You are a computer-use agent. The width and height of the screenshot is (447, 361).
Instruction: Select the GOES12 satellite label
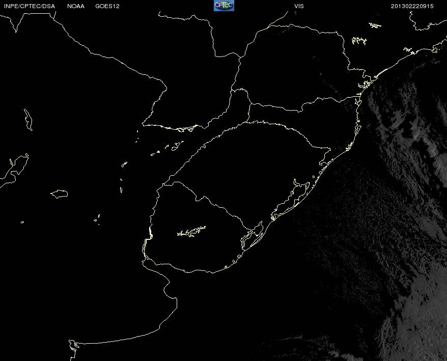click(107, 6)
